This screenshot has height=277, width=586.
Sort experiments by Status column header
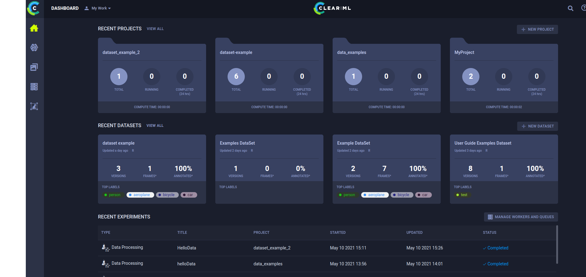point(489,233)
